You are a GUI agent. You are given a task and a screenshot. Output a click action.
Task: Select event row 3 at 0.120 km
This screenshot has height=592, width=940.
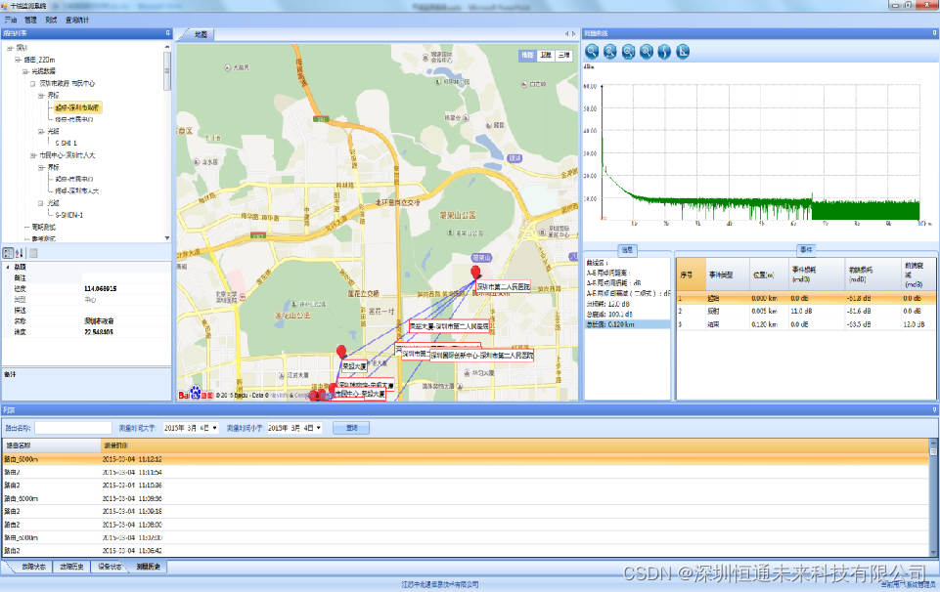[x=806, y=324]
